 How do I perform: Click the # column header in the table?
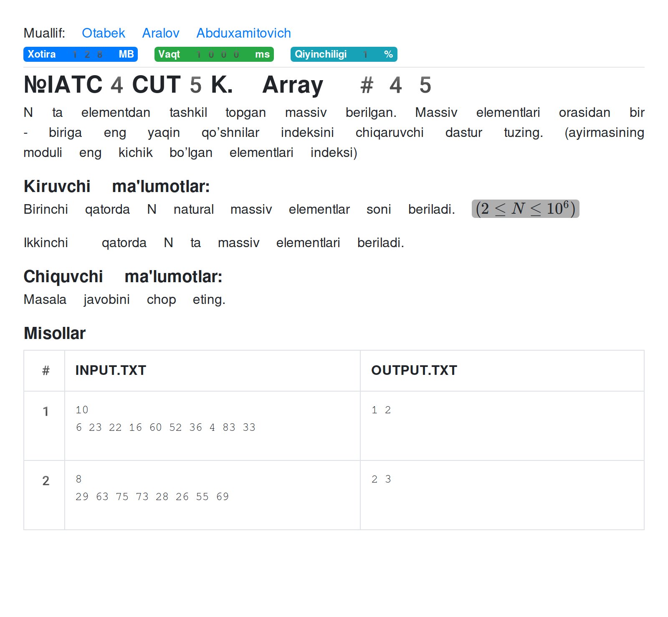[46, 370]
